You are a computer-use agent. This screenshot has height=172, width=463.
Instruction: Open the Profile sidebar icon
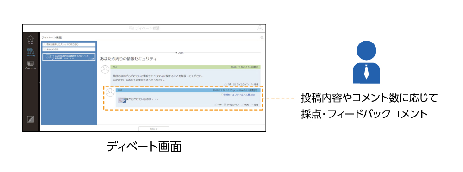point(31,65)
